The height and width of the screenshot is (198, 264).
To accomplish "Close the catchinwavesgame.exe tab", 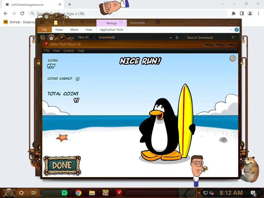I will pos(60,5).
